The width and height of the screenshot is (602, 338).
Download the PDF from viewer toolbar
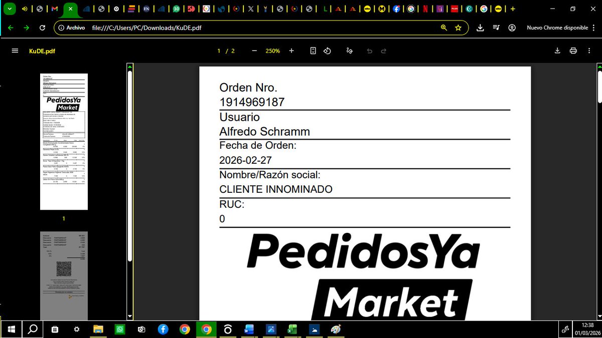[557, 51]
